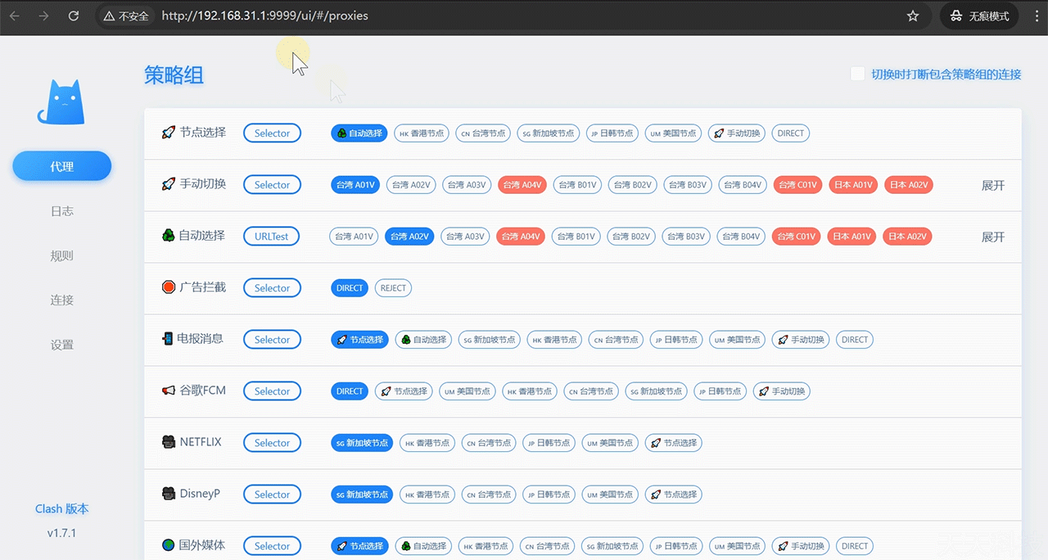
Task: Expand the 手动切换 proxy list with 展开
Action: [992, 186]
